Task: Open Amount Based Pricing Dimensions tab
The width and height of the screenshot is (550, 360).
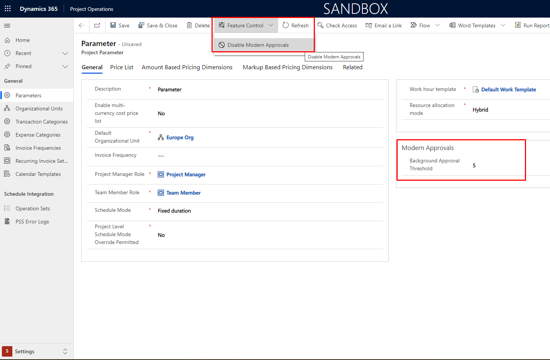Action: 187,67
